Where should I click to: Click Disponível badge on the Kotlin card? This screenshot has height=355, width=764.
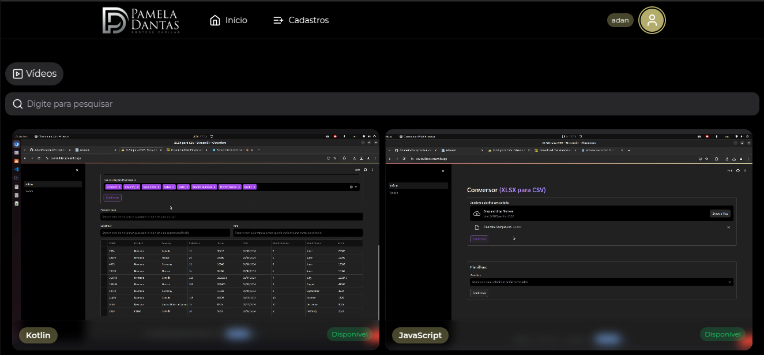tap(349, 334)
